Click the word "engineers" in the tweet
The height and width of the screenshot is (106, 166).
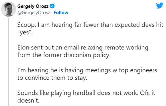click(x=143, y=71)
